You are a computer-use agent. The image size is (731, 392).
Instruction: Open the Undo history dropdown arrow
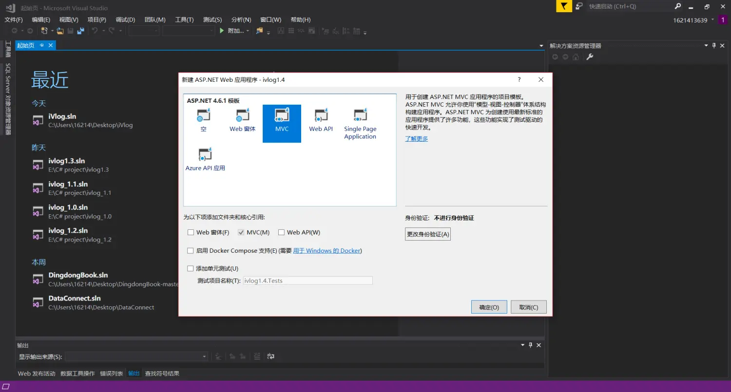tap(102, 31)
